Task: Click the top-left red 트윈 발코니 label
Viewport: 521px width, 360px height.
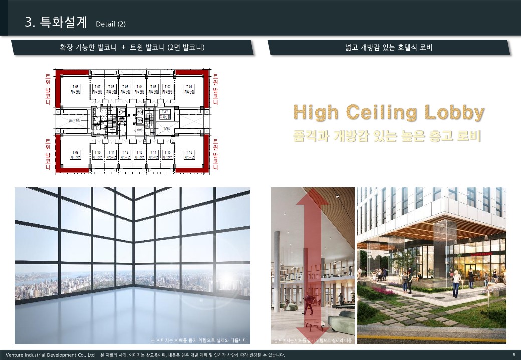Action: pyautogui.click(x=48, y=90)
